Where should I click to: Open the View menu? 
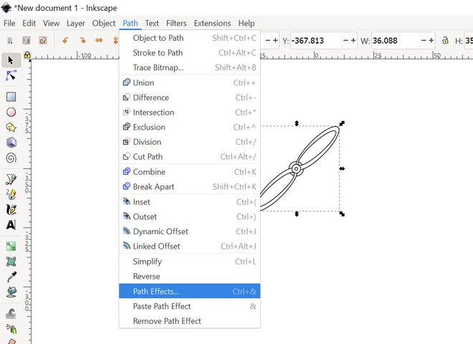coord(51,23)
